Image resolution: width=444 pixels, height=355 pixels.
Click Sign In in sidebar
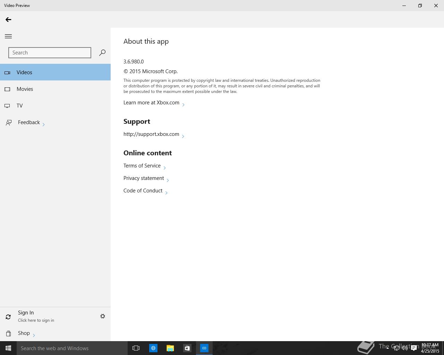tap(36, 316)
